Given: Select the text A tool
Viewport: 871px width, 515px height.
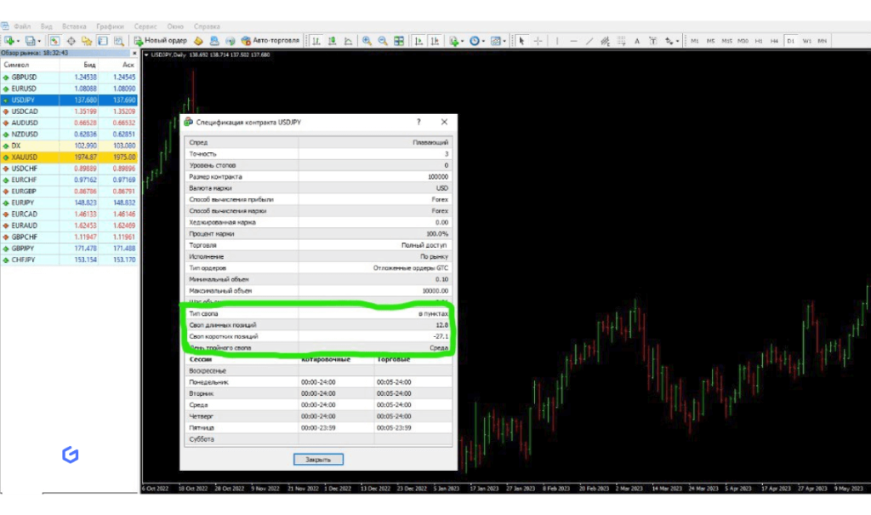Looking at the screenshot, I should pyautogui.click(x=637, y=41).
